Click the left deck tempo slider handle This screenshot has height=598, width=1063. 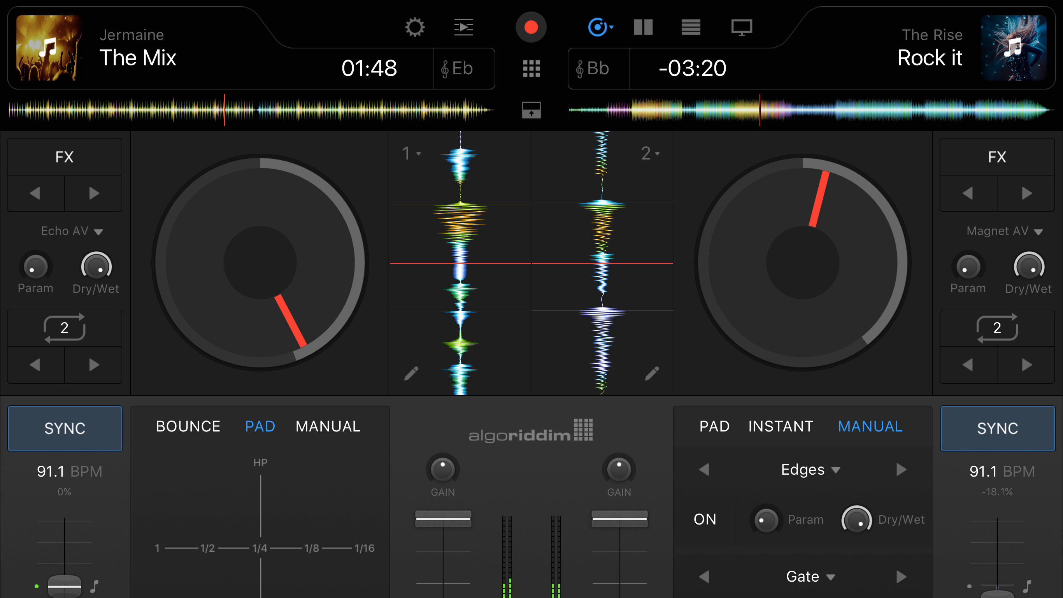click(64, 586)
